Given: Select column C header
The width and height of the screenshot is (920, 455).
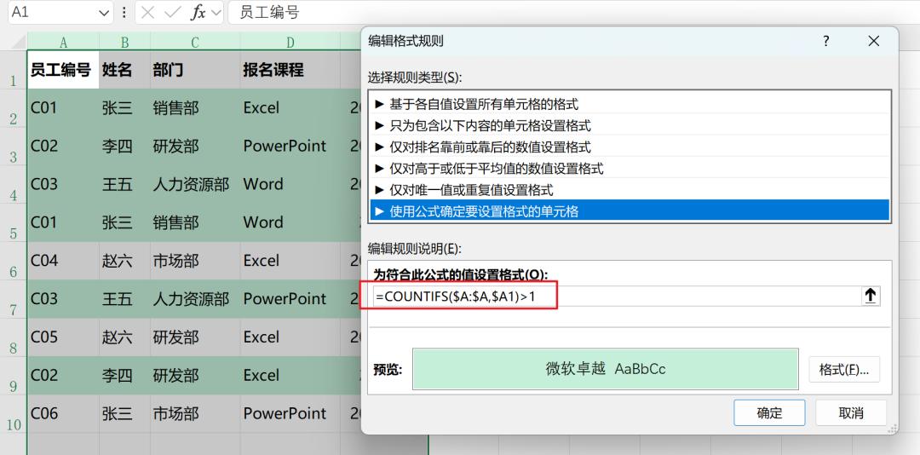Looking at the screenshot, I should click(195, 42).
